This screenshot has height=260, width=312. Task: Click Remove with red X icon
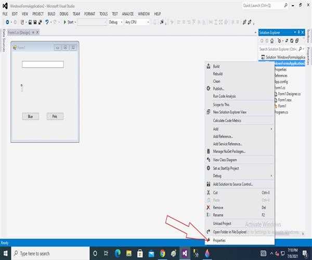pos(218,207)
